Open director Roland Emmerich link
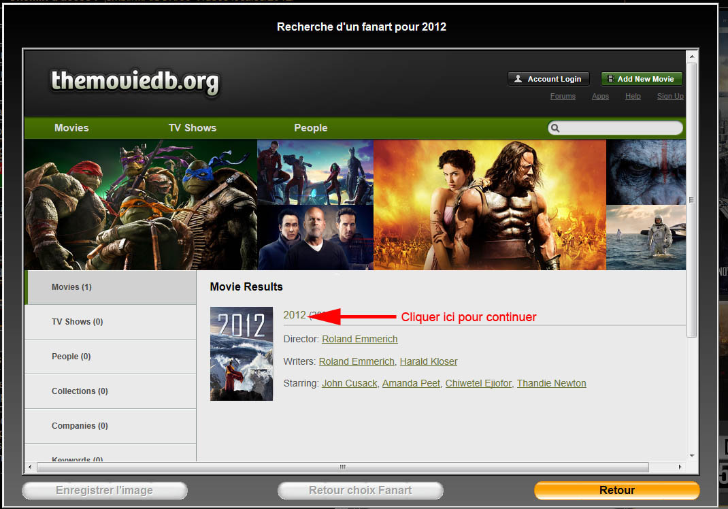This screenshot has width=728, height=509. pos(360,339)
